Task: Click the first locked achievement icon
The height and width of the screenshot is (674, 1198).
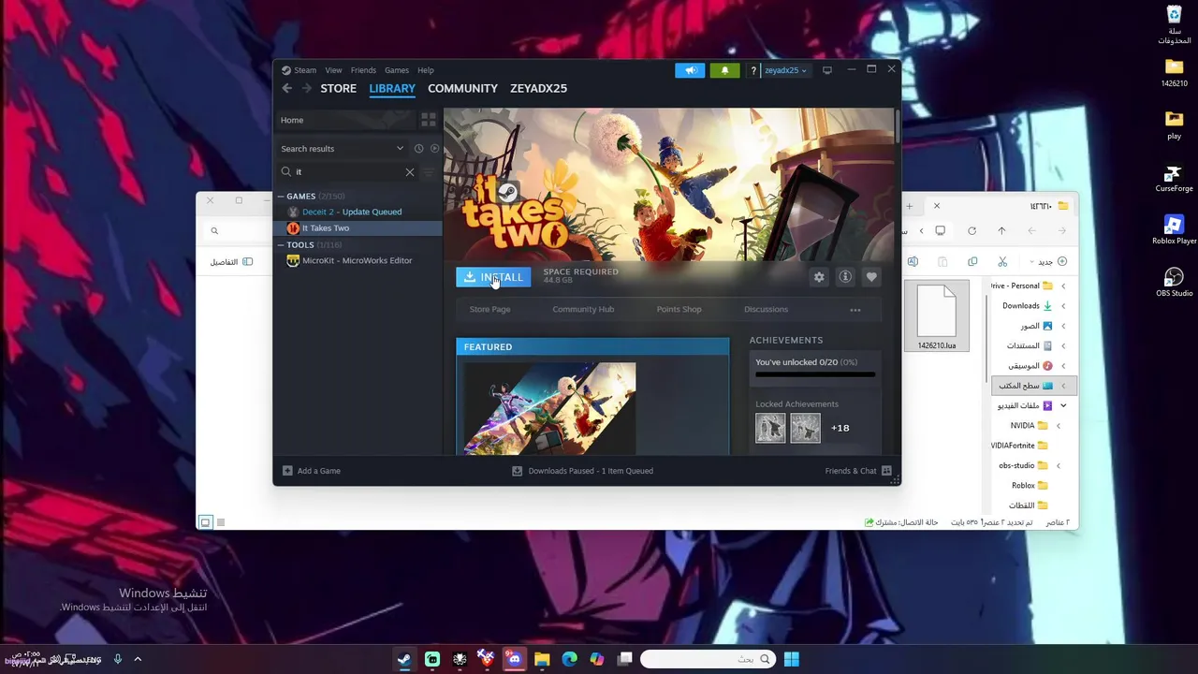Action: tap(770, 428)
